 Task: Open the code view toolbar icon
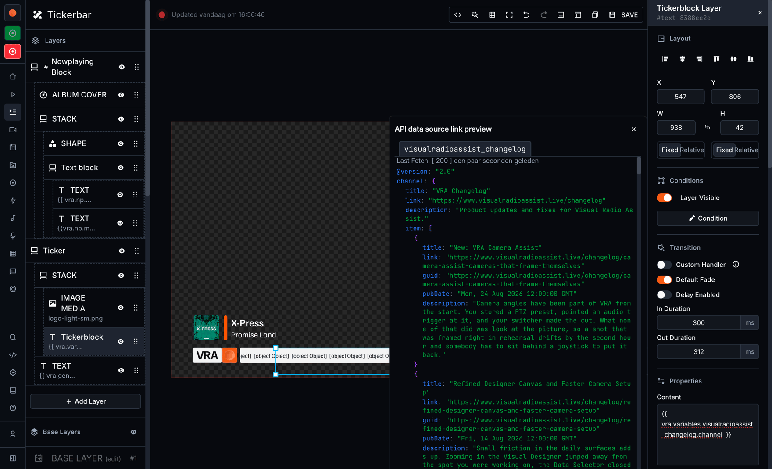[x=457, y=15]
